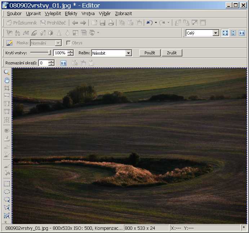Screen dimensions: 249x233
Task: Toggle fit-to-window zoom button beside Celý
Action: tap(225, 33)
